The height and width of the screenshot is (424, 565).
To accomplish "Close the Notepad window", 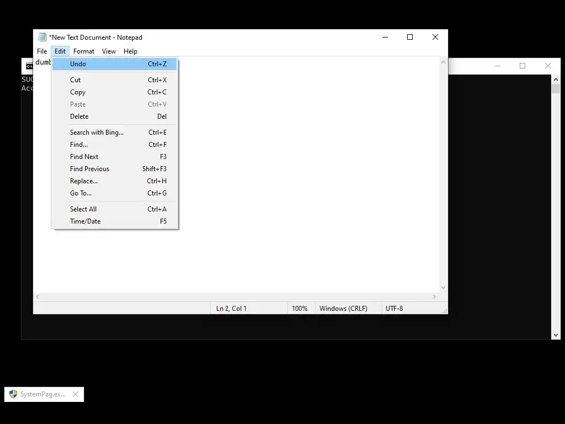I will pos(435,37).
